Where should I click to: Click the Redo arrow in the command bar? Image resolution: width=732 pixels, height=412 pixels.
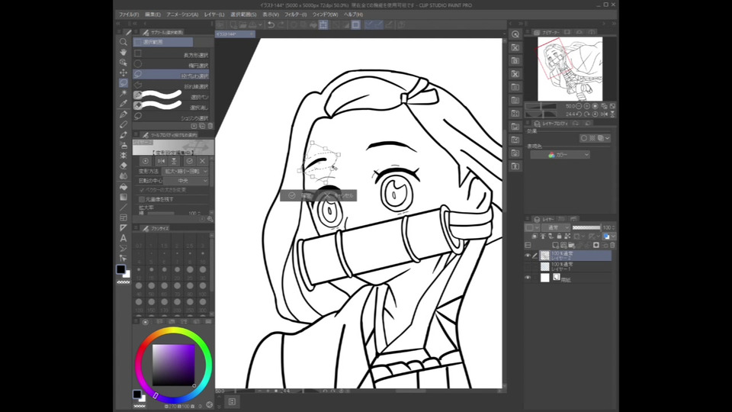click(281, 24)
